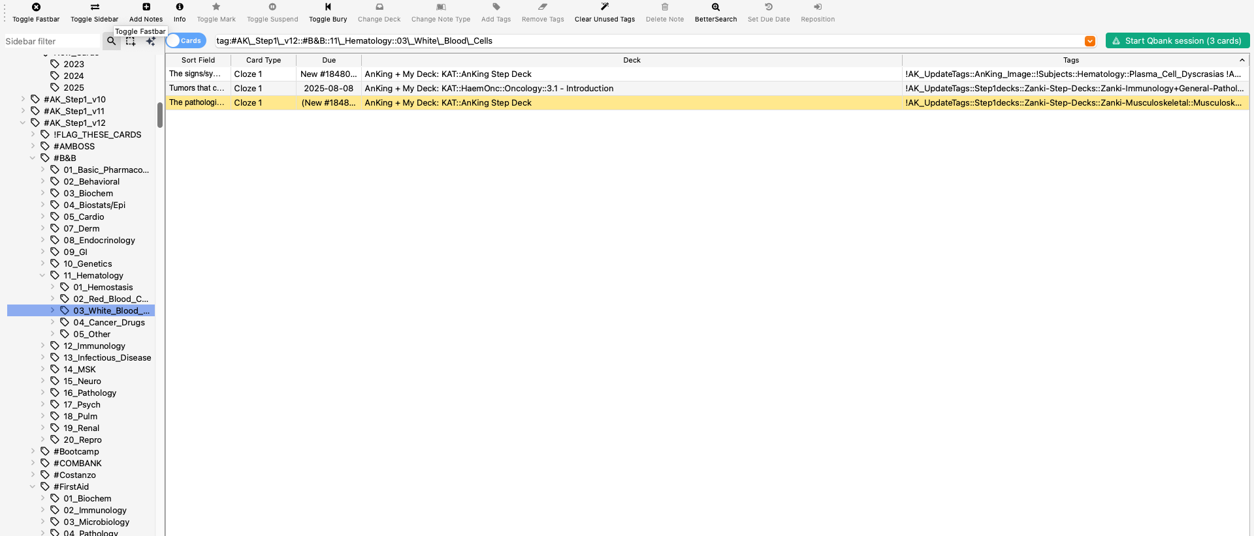
Task: Expand the 12_Immunology tag
Action: pos(43,346)
